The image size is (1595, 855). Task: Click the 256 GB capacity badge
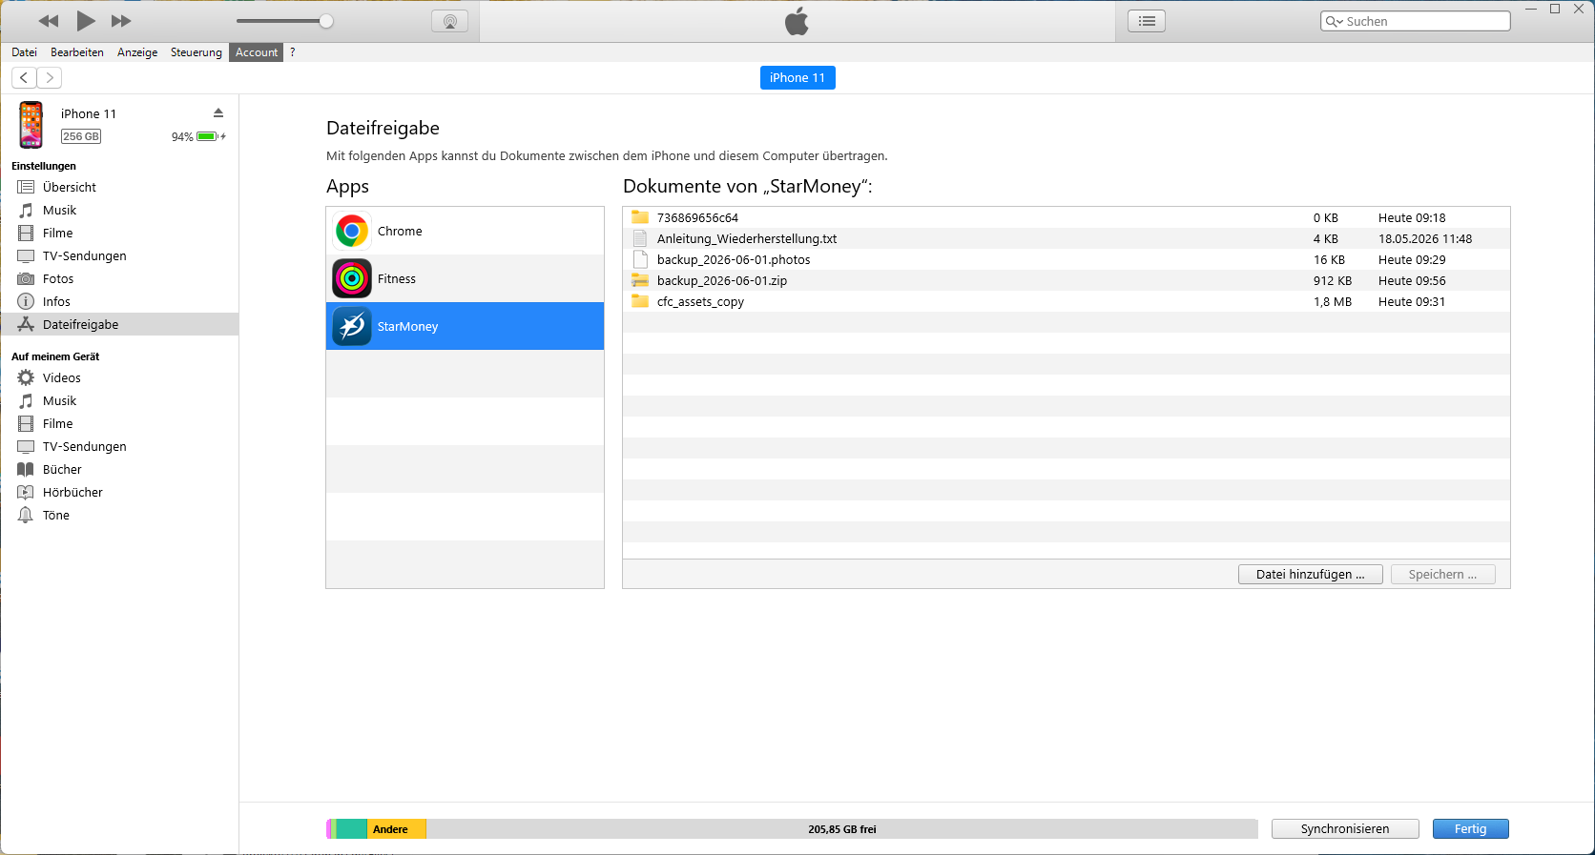(81, 136)
